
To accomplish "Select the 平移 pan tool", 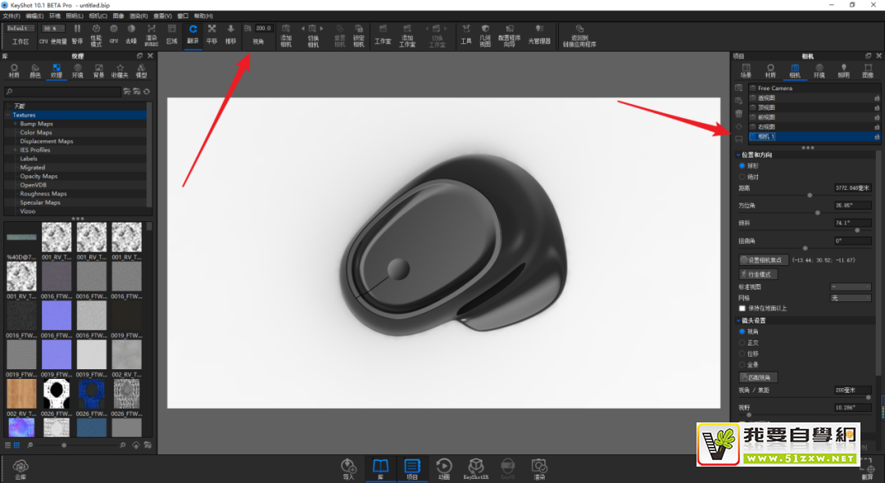I will [212, 33].
